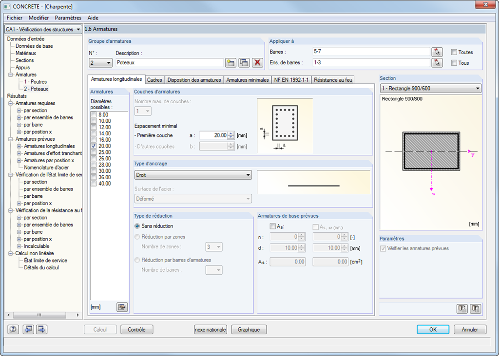Screen dimensions: 499x356
Task: Click the Graphique button
Action: (x=249, y=330)
